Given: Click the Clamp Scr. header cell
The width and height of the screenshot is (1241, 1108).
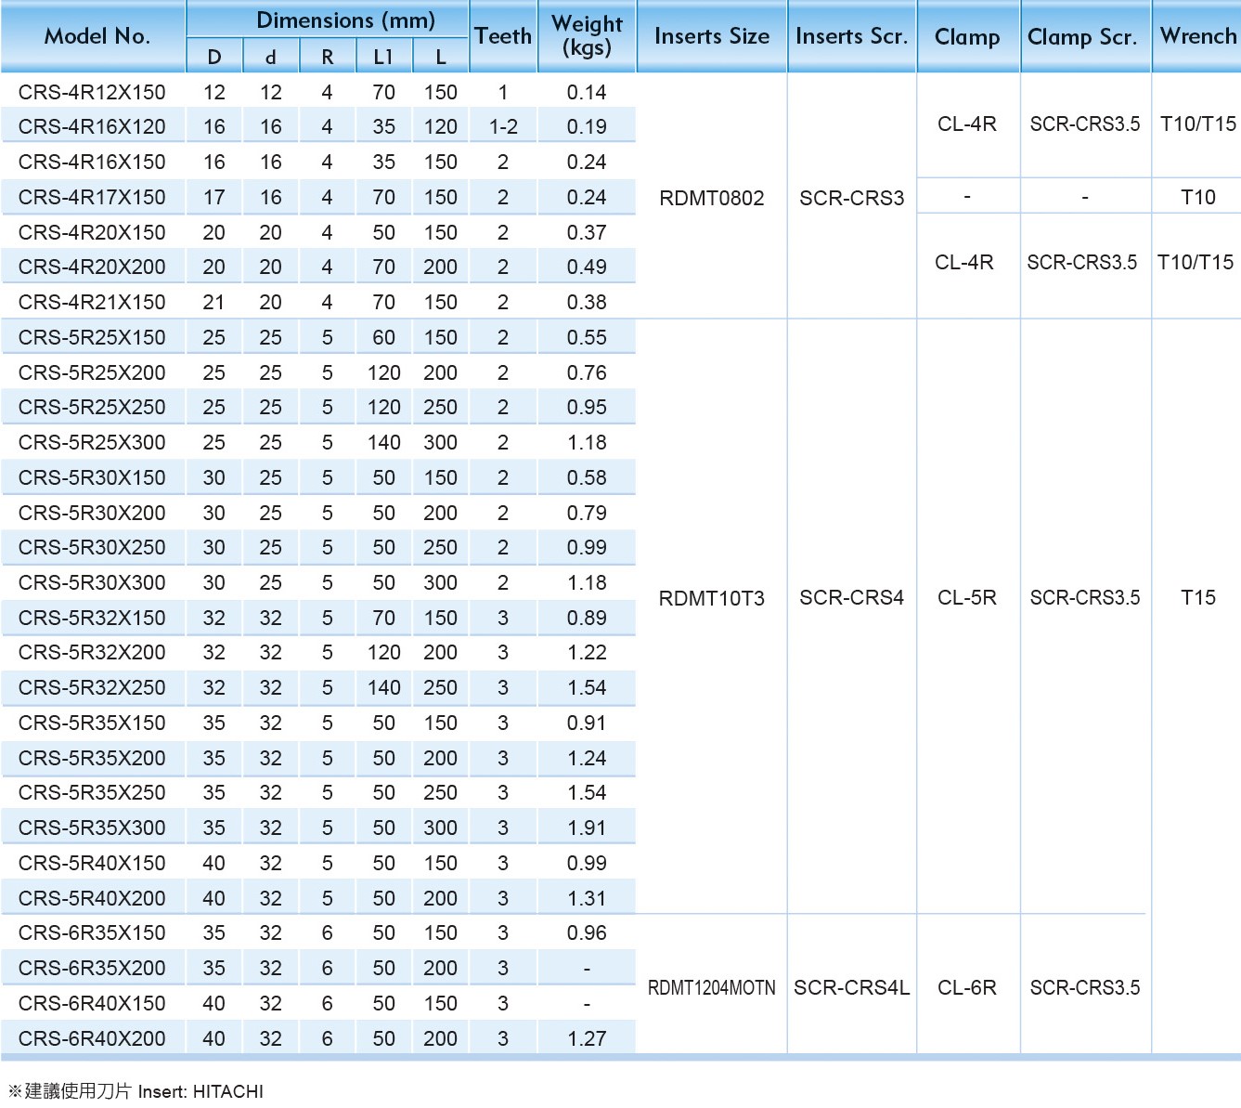Looking at the screenshot, I should (1081, 37).
